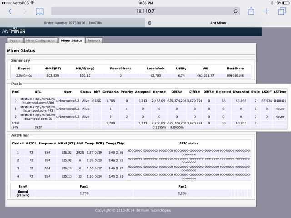Open the System tab
The width and height of the screenshot is (291, 218).
click(15, 40)
